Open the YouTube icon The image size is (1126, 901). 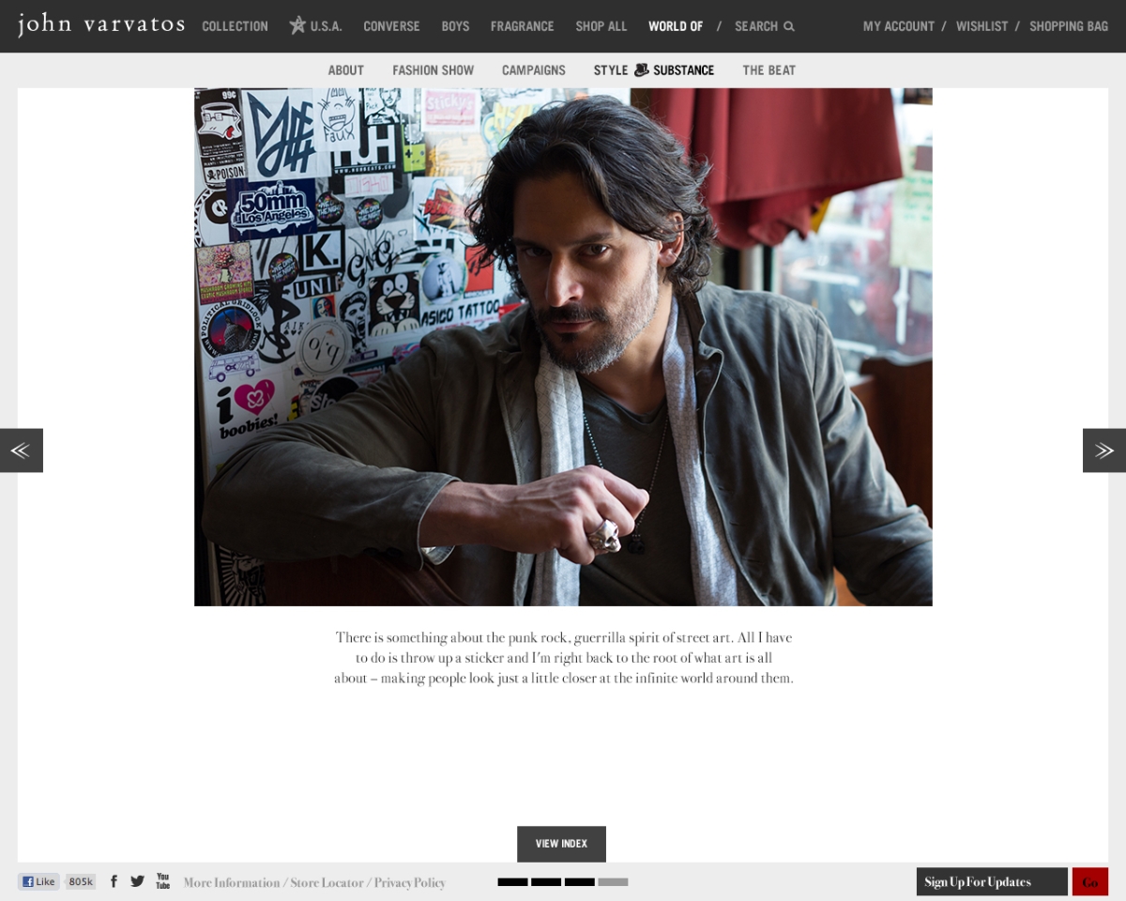coord(163,880)
